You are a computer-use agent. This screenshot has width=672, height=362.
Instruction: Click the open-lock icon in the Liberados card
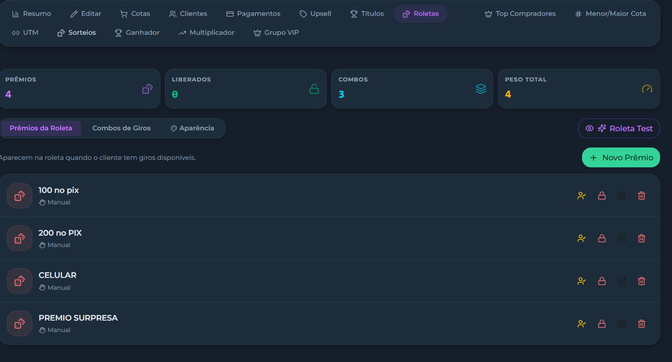314,89
